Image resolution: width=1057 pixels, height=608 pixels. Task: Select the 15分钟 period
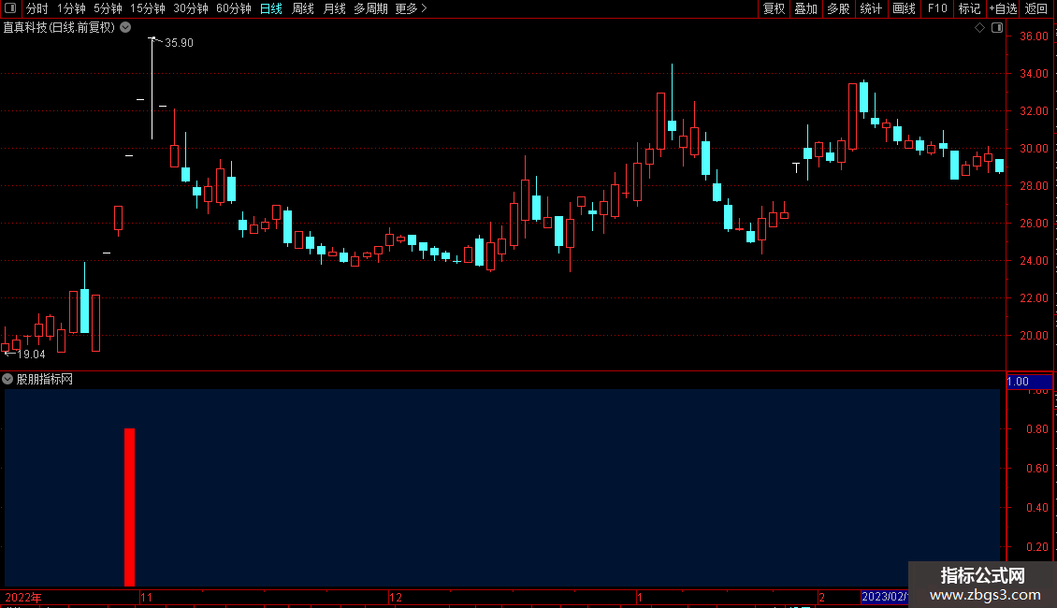pos(148,8)
